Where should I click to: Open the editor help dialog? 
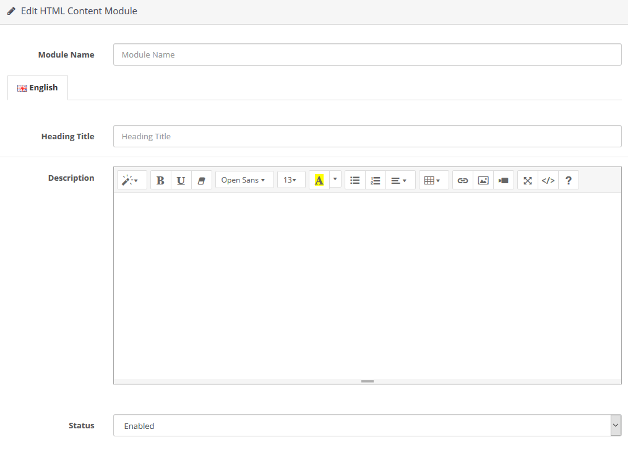[569, 180]
